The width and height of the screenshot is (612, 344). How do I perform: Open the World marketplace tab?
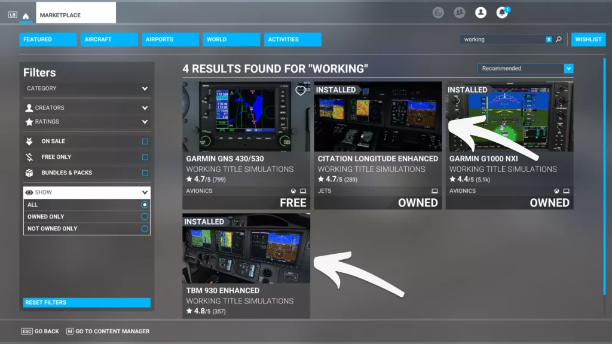pyautogui.click(x=231, y=39)
